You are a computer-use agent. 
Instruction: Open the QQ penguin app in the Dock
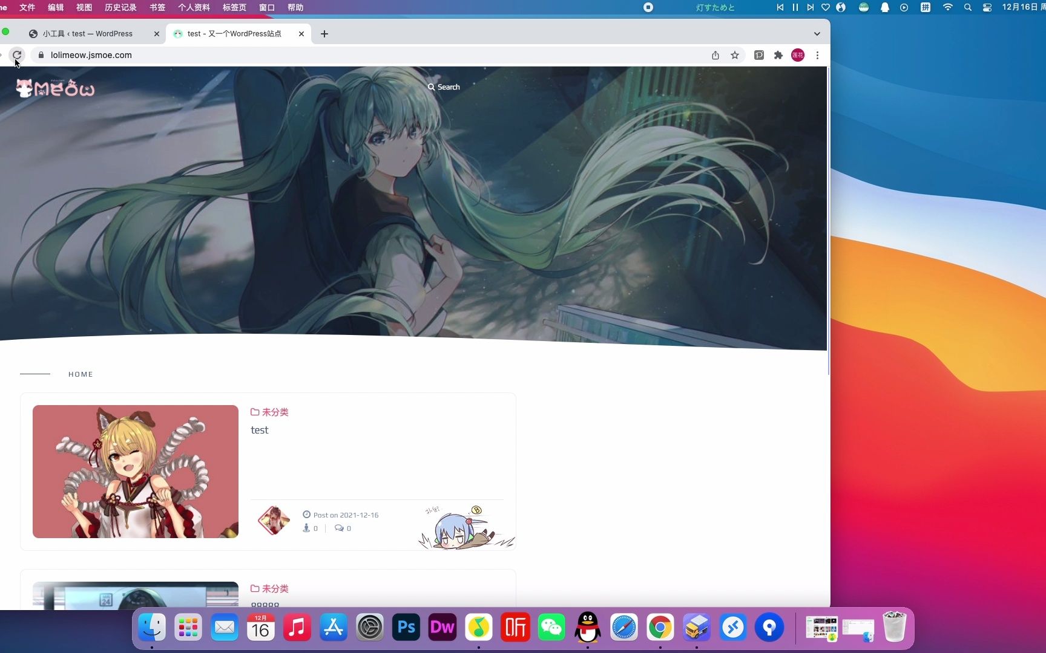(x=588, y=628)
